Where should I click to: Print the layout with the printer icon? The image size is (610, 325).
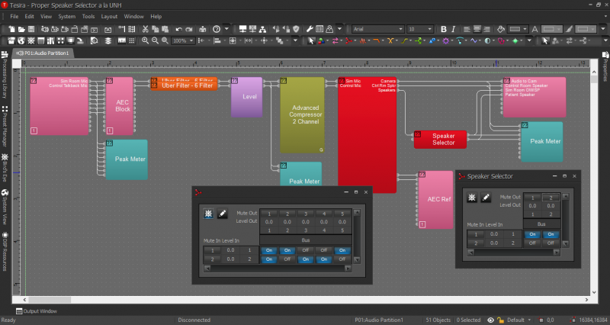tap(203, 29)
